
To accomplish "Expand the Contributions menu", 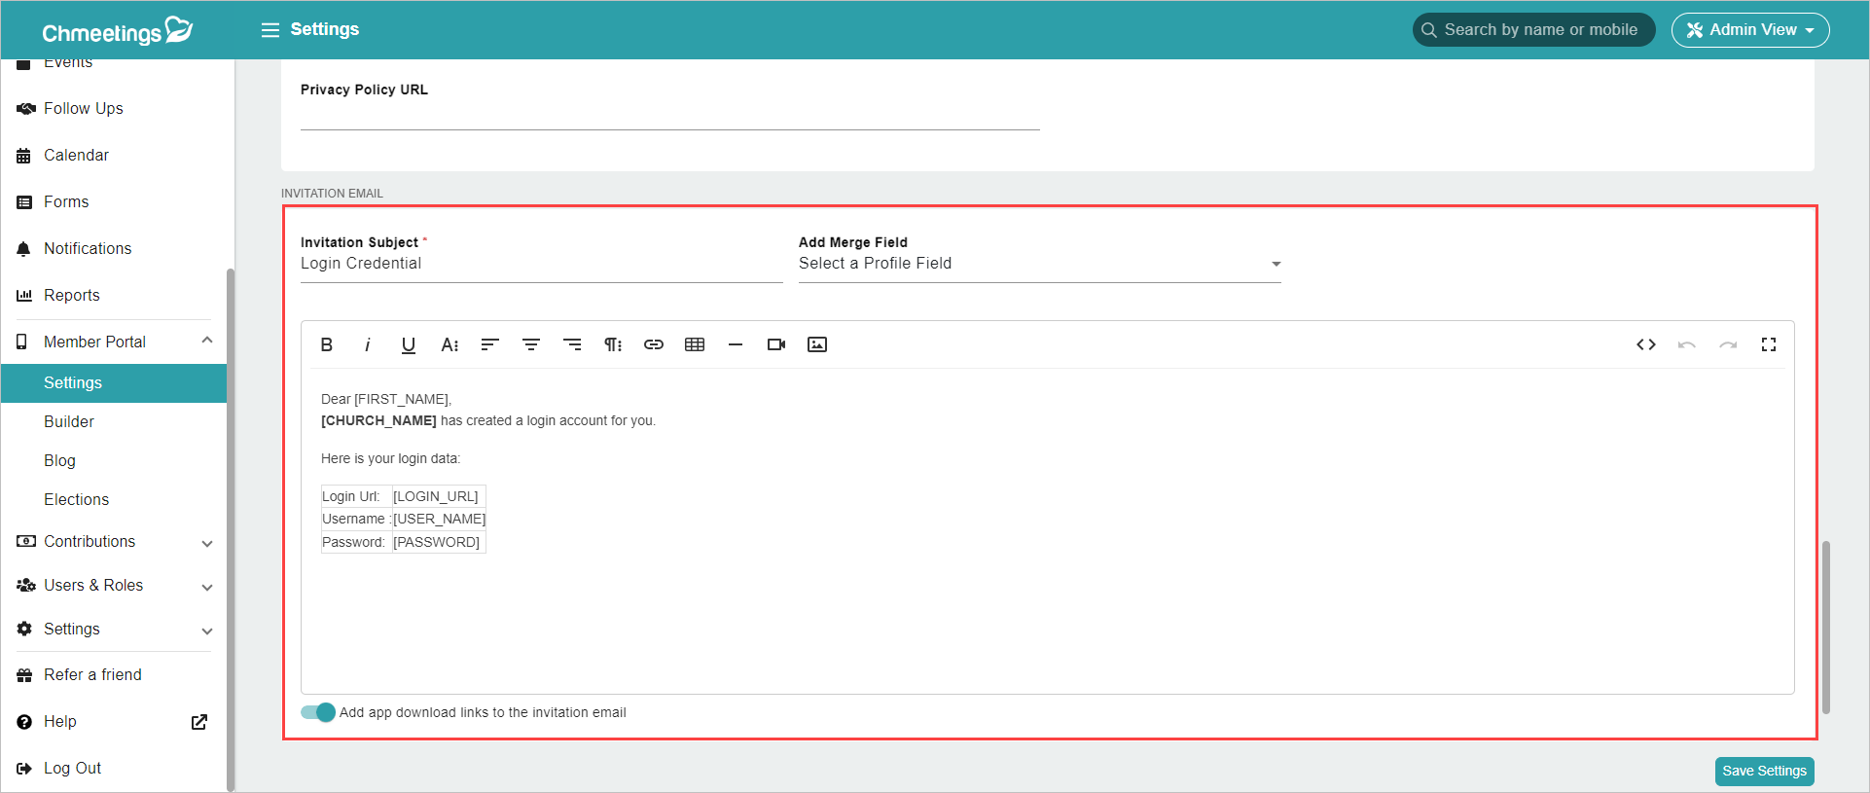I will pyautogui.click(x=207, y=543).
